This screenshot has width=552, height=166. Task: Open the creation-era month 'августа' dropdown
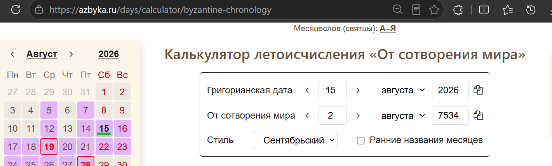point(403,115)
